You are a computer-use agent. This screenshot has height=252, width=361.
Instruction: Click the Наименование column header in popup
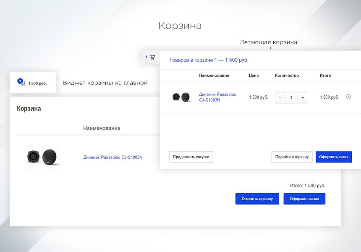[x=214, y=76]
